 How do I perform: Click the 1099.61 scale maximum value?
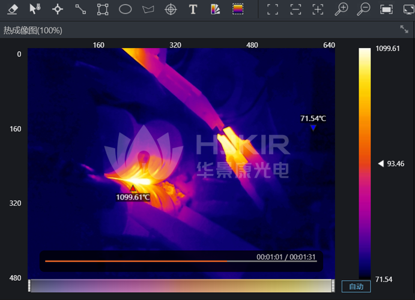[387, 49]
